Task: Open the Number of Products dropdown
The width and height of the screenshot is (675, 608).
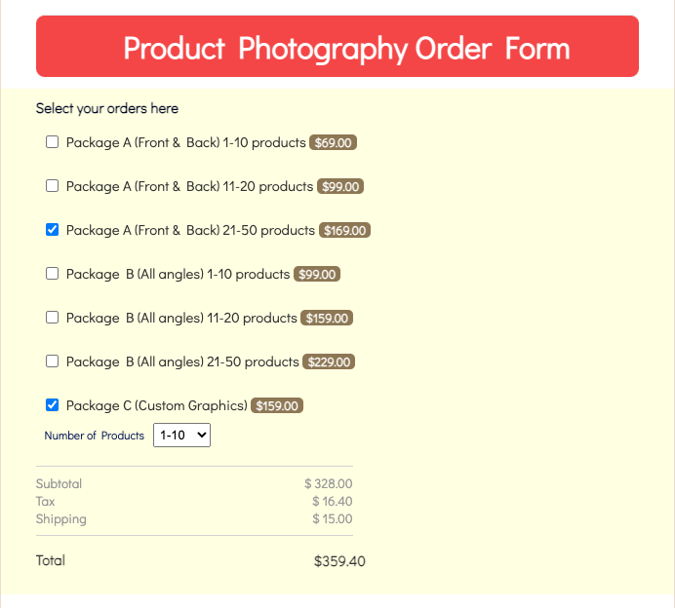Action: (181, 436)
